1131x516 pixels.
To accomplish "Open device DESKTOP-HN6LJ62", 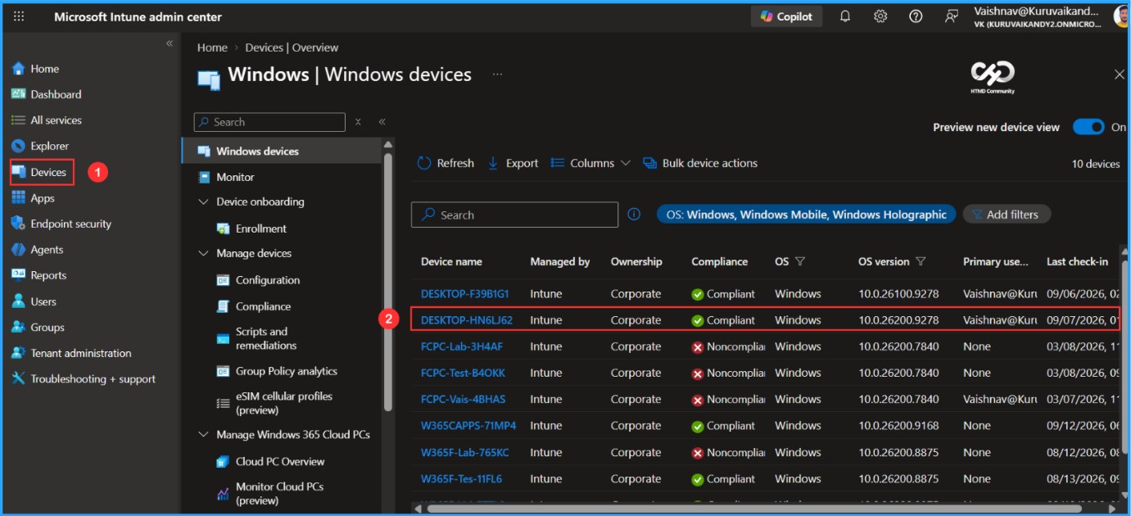I will tap(467, 320).
